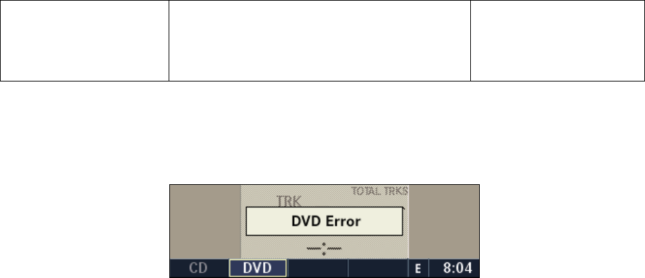645x278 pixels.
Task: Click the small corner notch on error box
Action: coord(404,208)
